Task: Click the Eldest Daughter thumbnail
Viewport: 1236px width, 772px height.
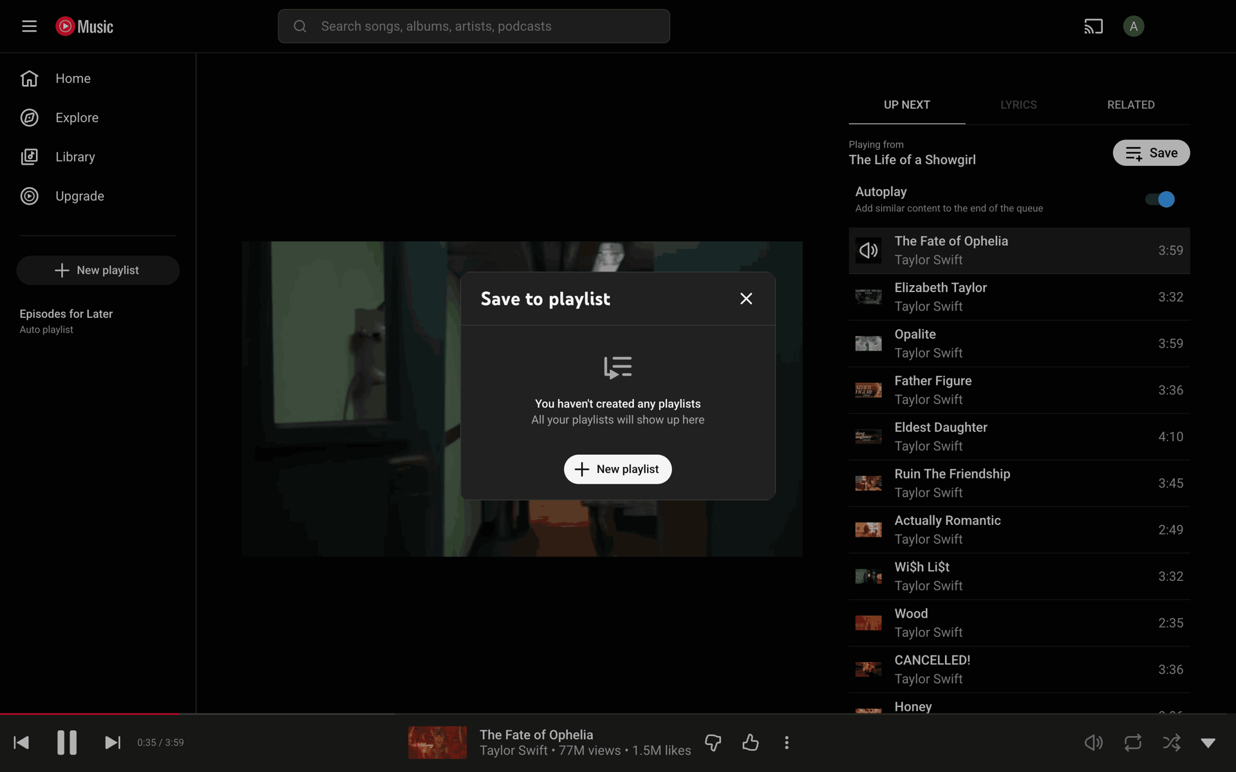Action: click(868, 437)
